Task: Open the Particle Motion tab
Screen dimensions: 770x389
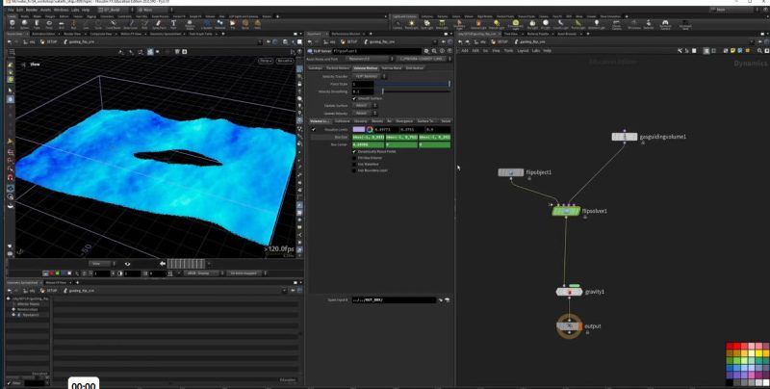Action: pyautogui.click(x=337, y=68)
